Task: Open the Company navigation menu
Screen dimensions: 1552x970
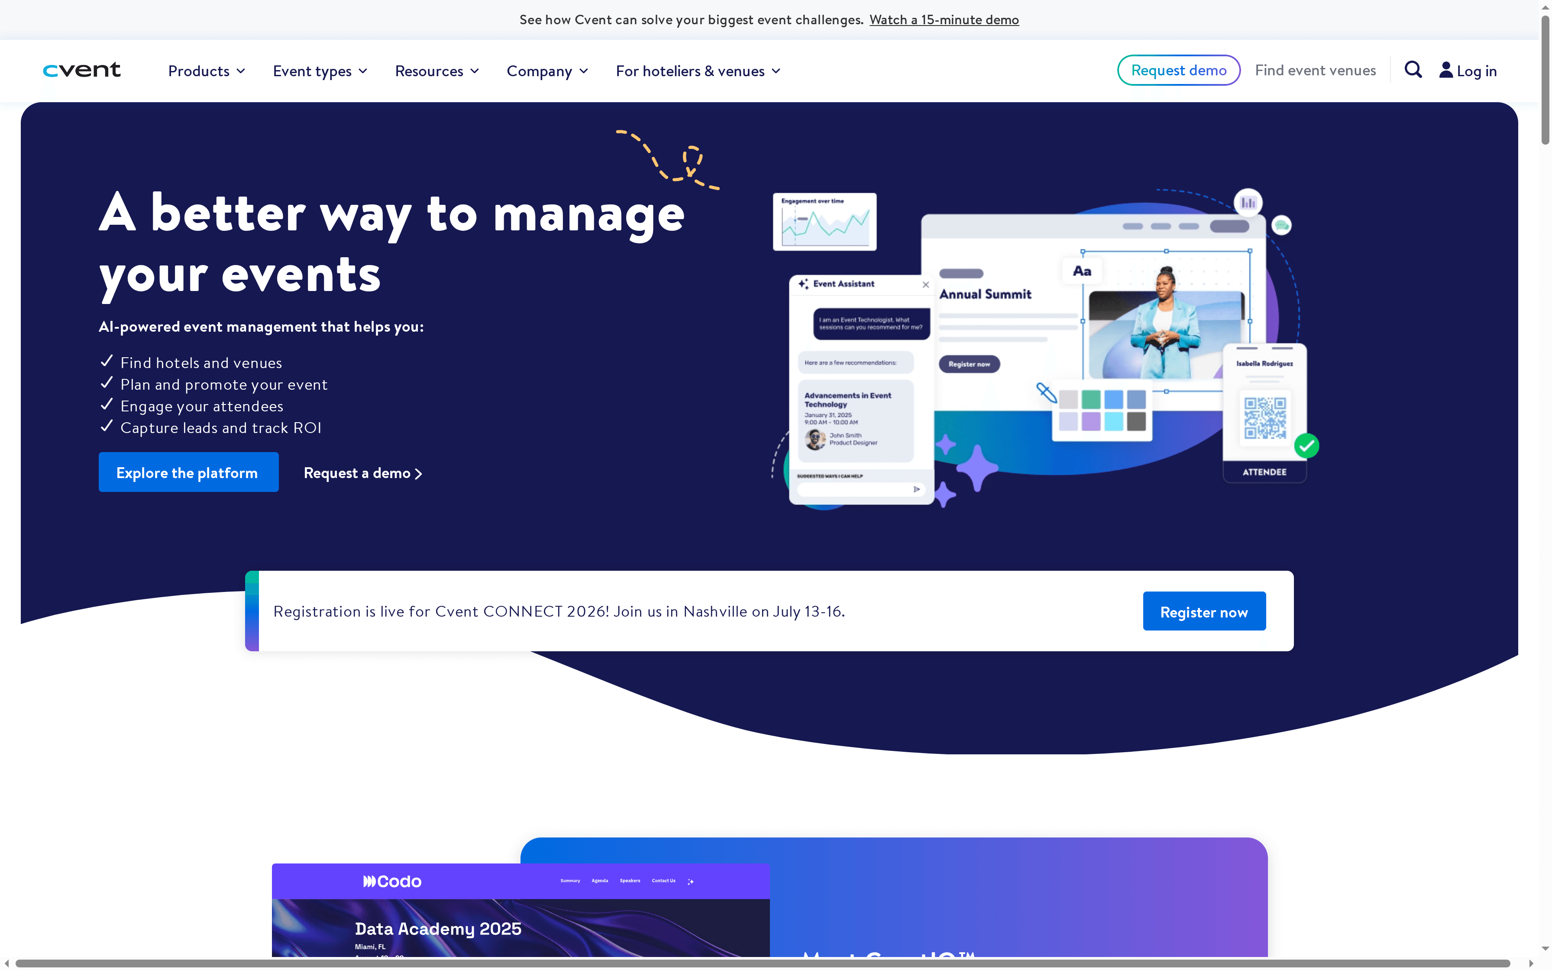Action: 546,71
